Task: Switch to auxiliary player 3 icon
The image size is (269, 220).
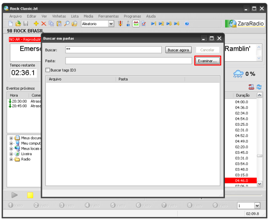Action: [169, 23]
